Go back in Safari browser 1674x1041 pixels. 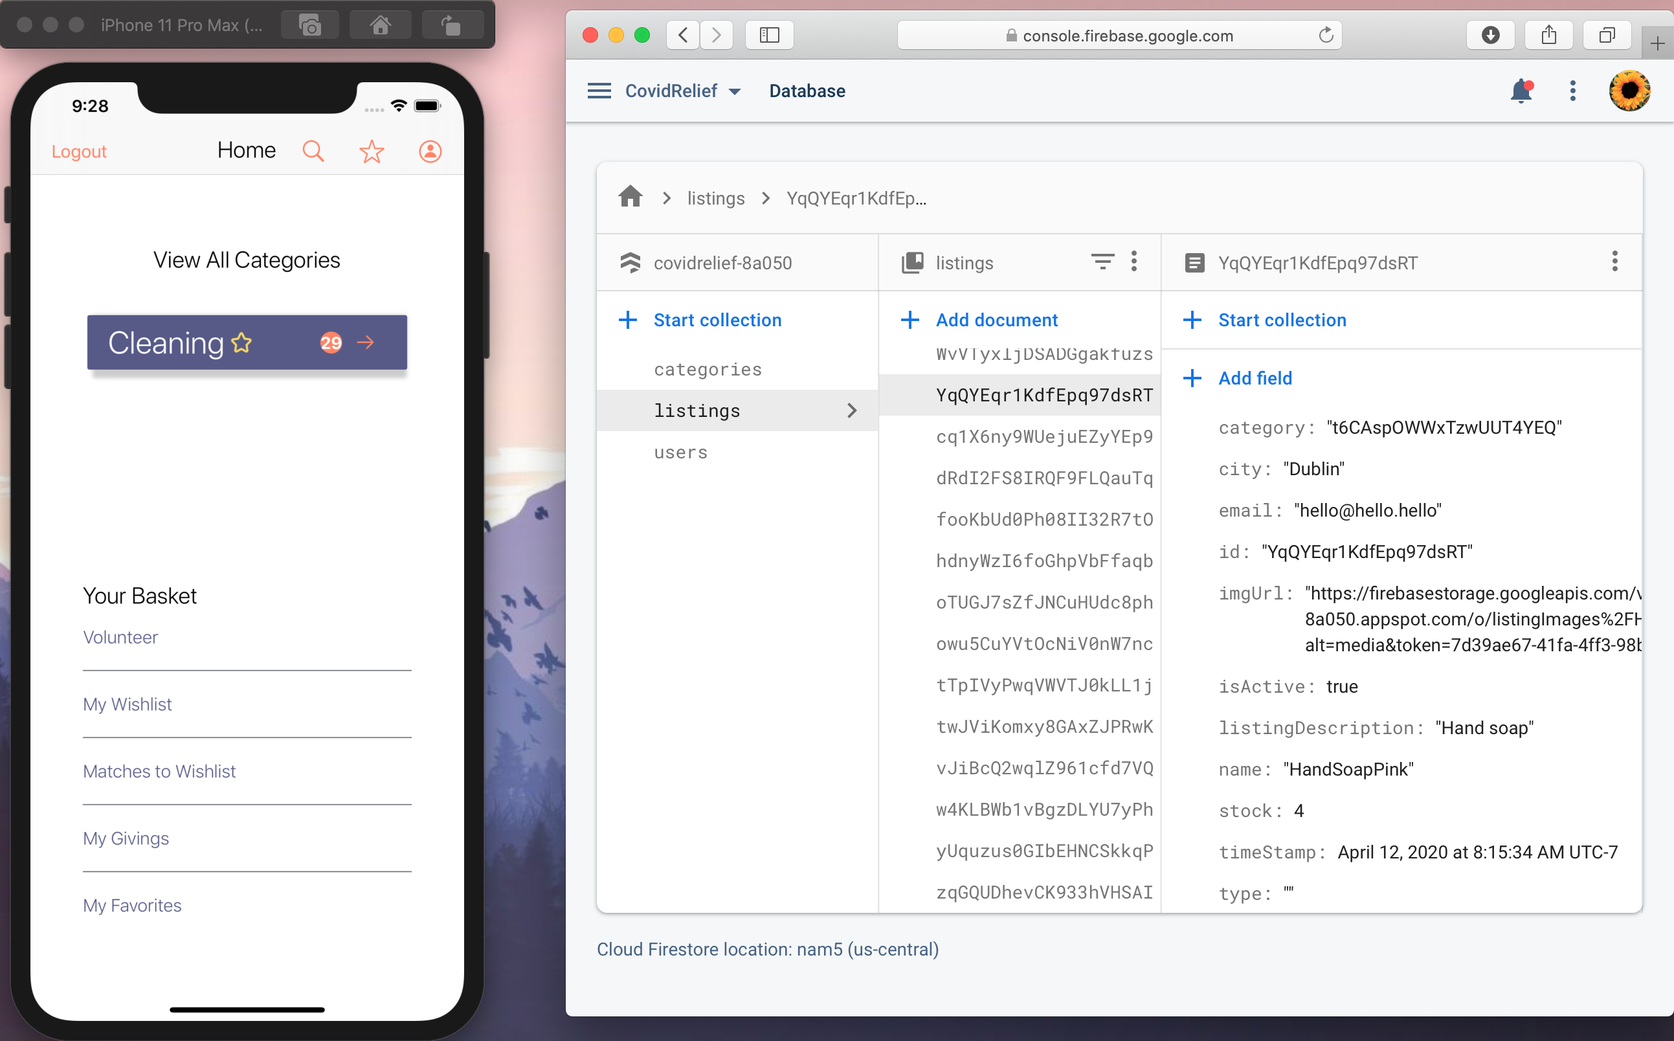point(683,34)
